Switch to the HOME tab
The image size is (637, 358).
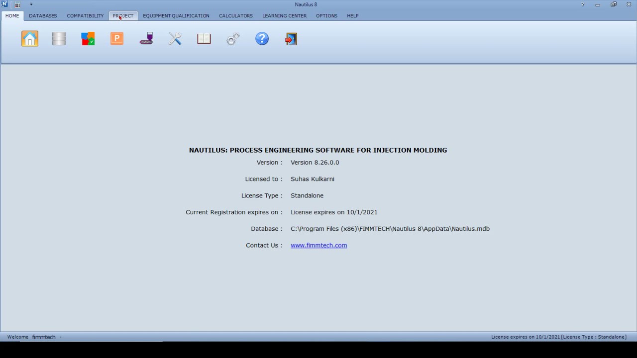click(x=12, y=15)
